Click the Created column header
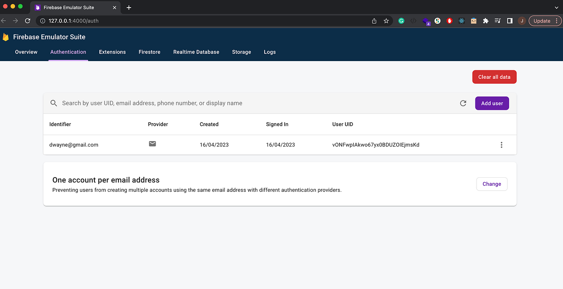 click(209, 124)
